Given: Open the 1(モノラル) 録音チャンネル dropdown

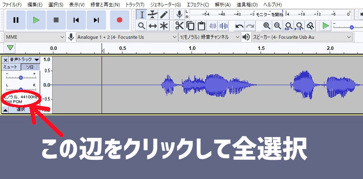Looking at the screenshot, I should tap(210, 37).
